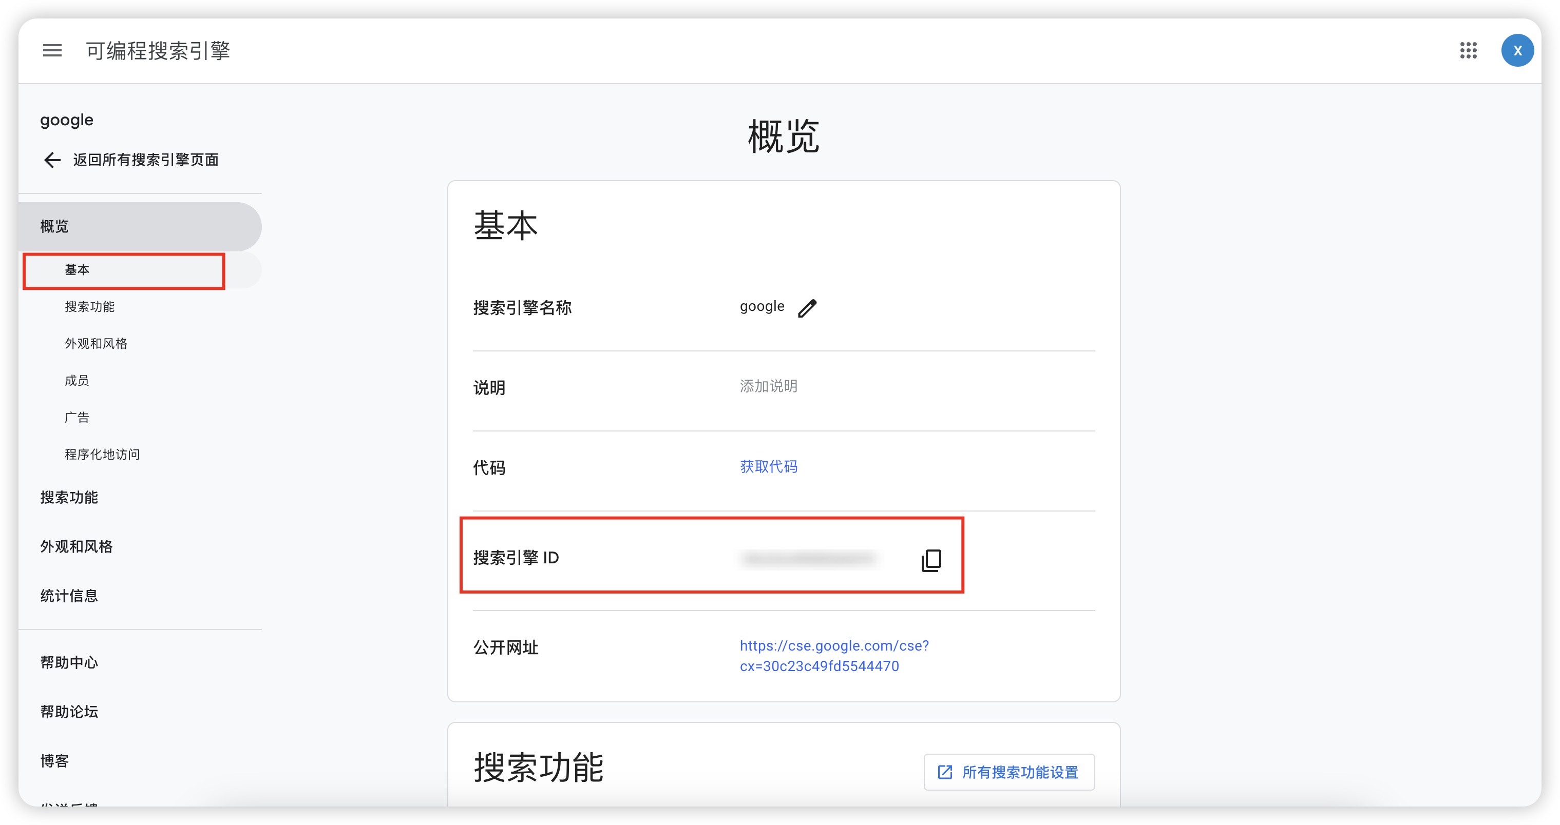
Task: Open the 广告 sidebar sub-item
Action: tap(77, 418)
